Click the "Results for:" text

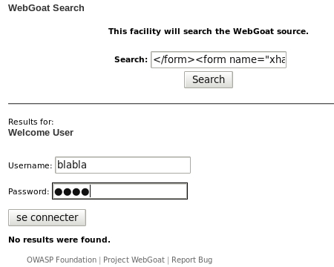click(31, 122)
